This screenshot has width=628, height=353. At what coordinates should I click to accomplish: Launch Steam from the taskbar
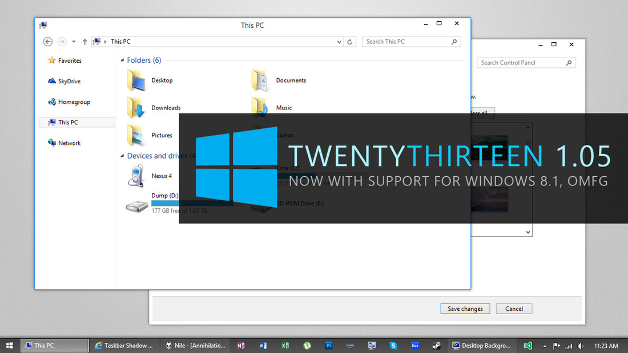tap(437, 346)
